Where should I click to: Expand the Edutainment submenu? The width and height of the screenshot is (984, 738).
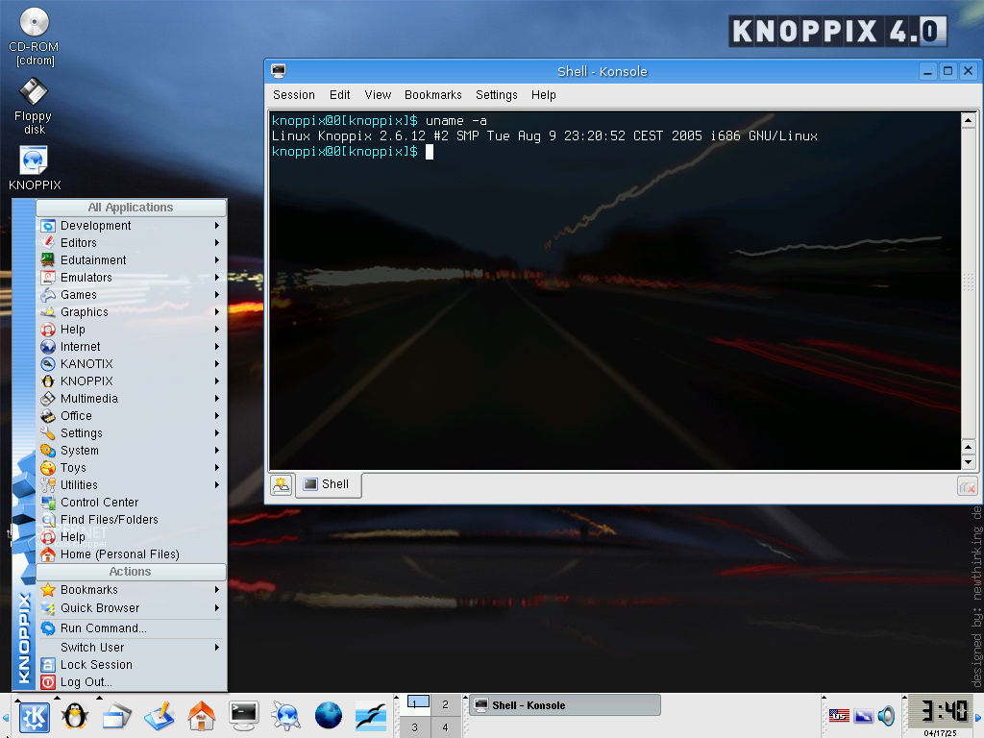(132, 259)
